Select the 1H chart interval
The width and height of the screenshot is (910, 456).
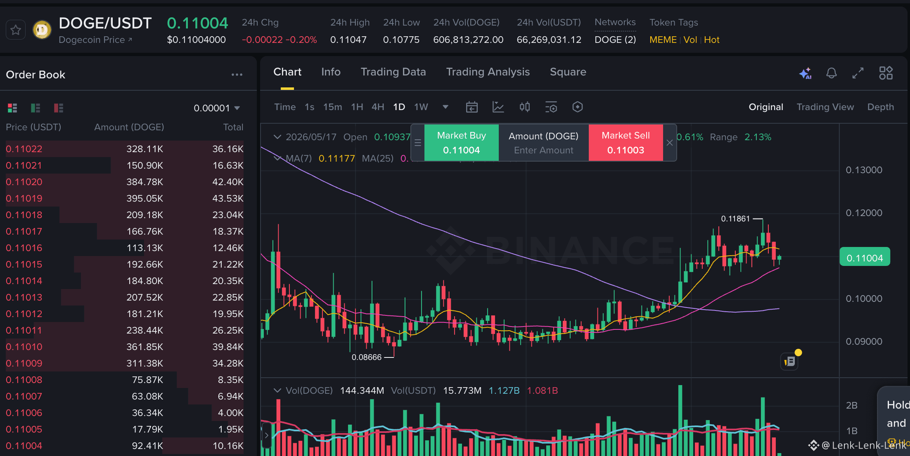pos(357,107)
